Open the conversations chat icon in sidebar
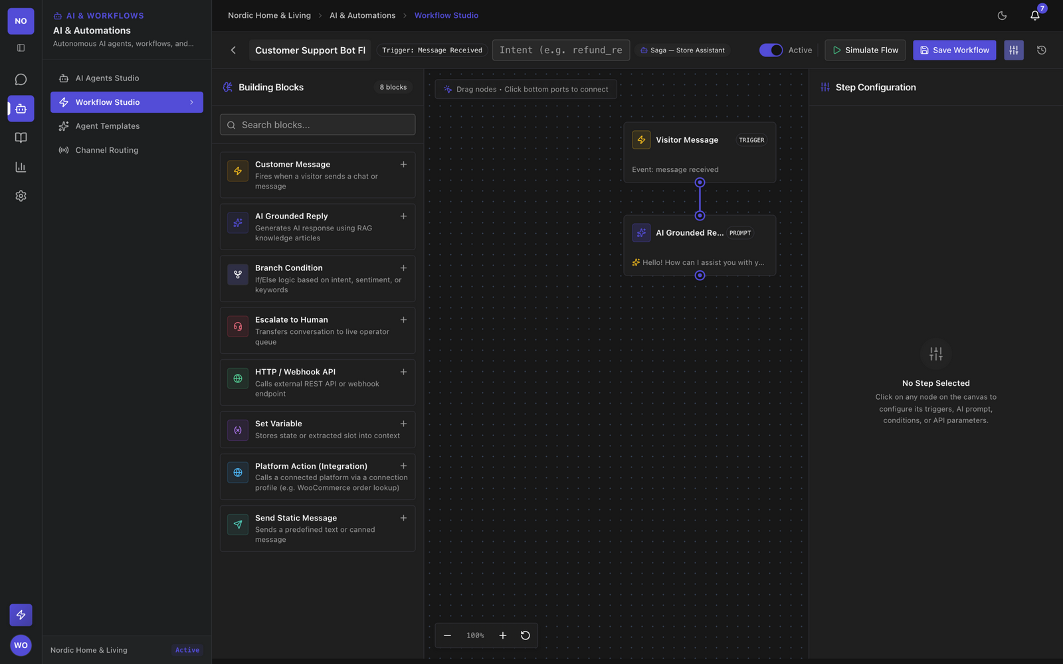Viewport: 1063px width, 664px height. [21, 80]
